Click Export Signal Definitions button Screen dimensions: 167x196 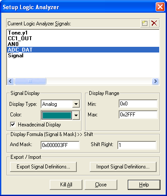point(43,167)
